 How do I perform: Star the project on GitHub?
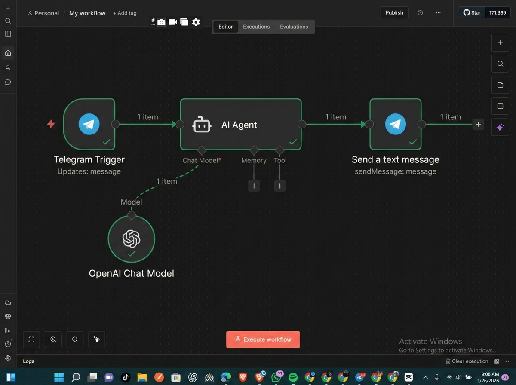point(472,12)
